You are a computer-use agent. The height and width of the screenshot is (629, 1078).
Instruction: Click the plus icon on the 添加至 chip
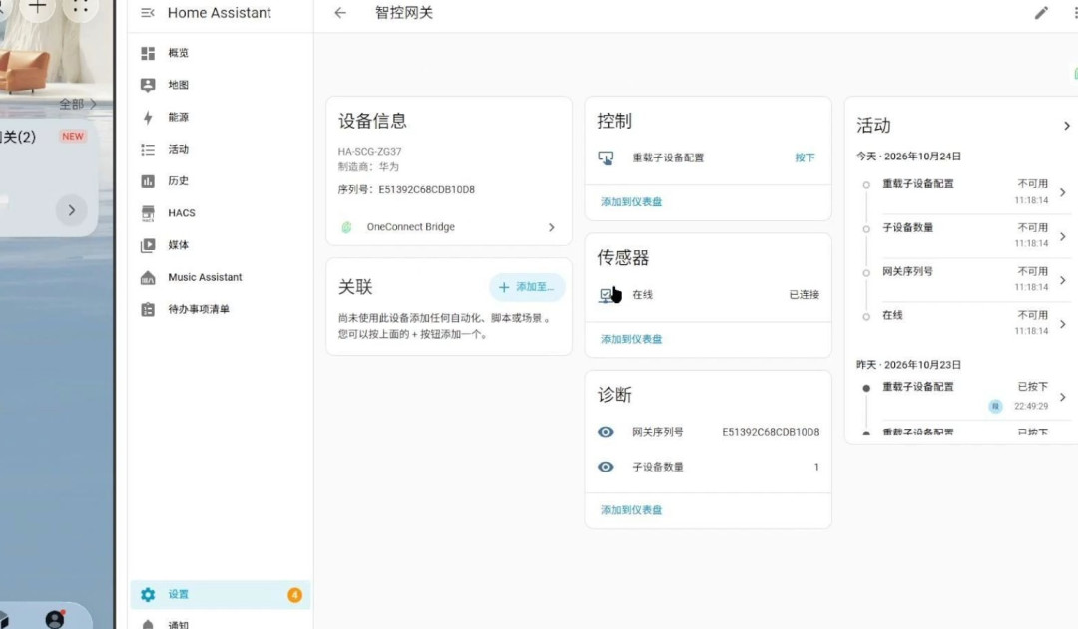tap(504, 287)
